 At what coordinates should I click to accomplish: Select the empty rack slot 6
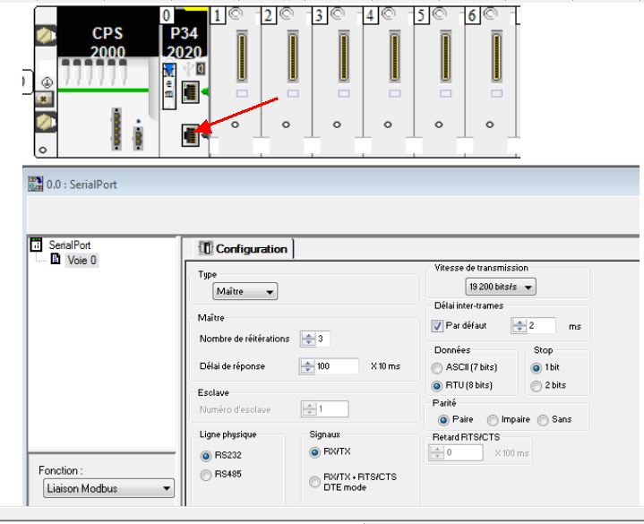click(x=488, y=81)
